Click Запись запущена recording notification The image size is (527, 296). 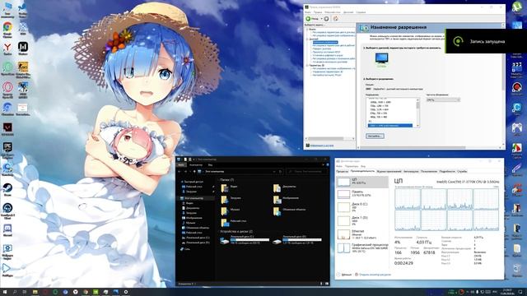486,41
